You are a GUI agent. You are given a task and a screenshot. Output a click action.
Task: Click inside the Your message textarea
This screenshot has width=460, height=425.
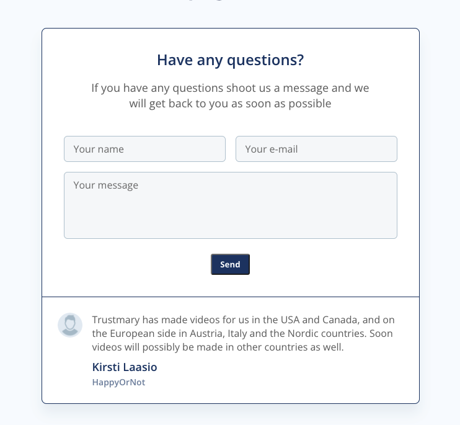231,205
